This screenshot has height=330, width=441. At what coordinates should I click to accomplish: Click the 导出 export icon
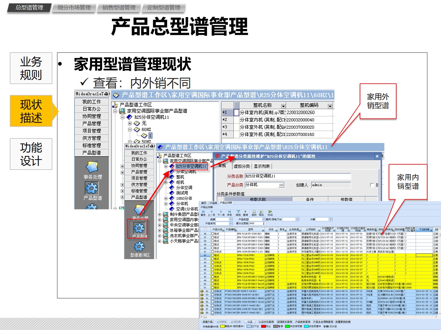coord(261,211)
